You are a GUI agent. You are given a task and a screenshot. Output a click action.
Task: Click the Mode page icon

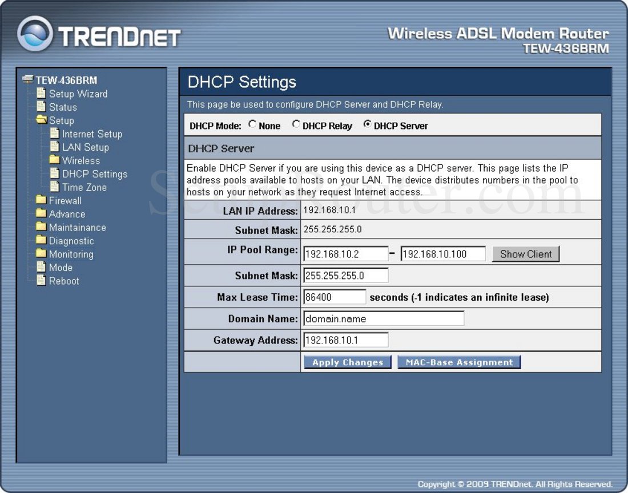tap(41, 267)
